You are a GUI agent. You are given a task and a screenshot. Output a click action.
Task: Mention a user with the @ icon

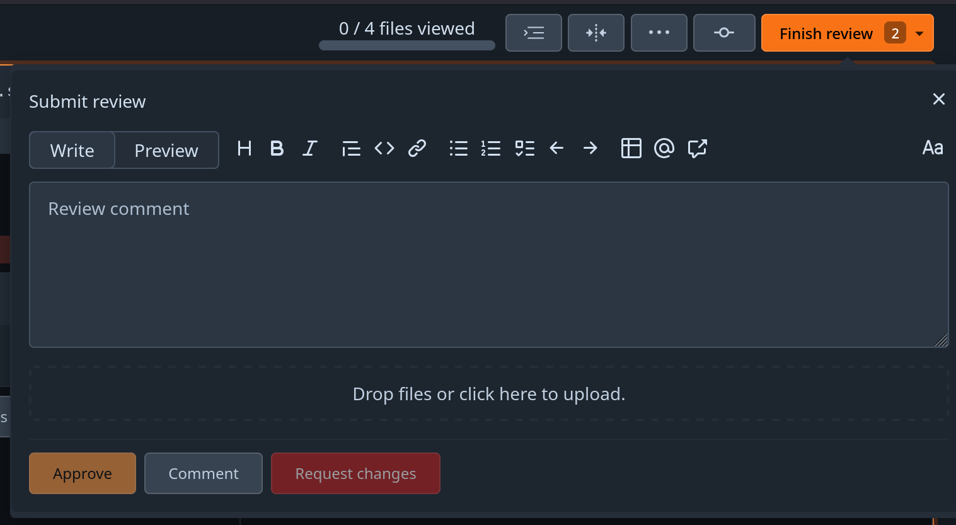point(664,149)
